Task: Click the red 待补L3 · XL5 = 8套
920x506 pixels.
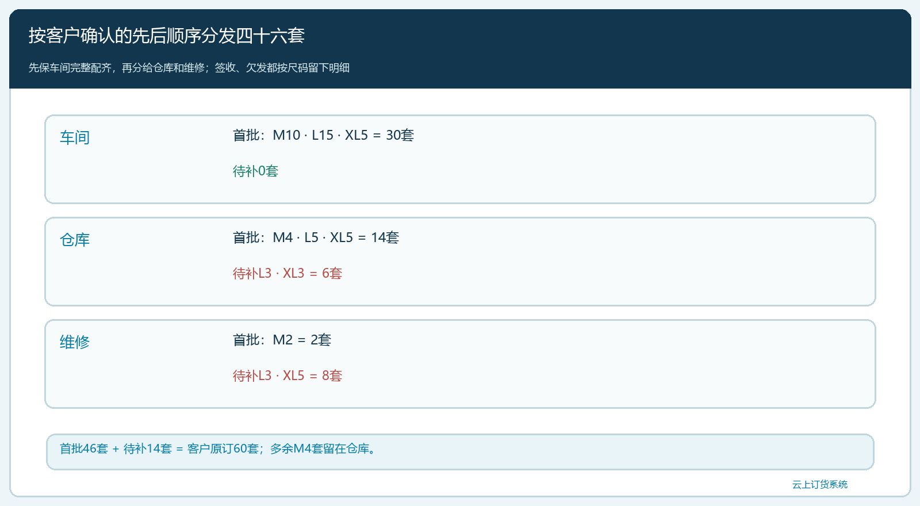Action: (x=287, y=375)
